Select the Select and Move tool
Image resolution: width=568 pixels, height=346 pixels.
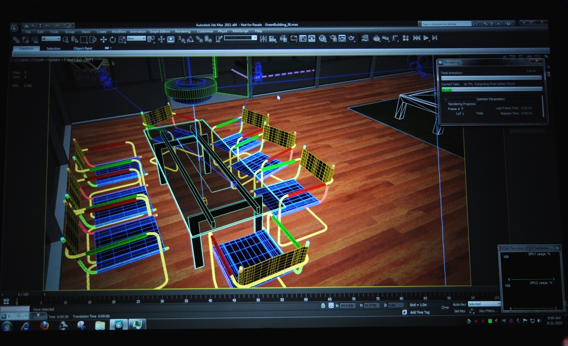(x=104, y=39)
